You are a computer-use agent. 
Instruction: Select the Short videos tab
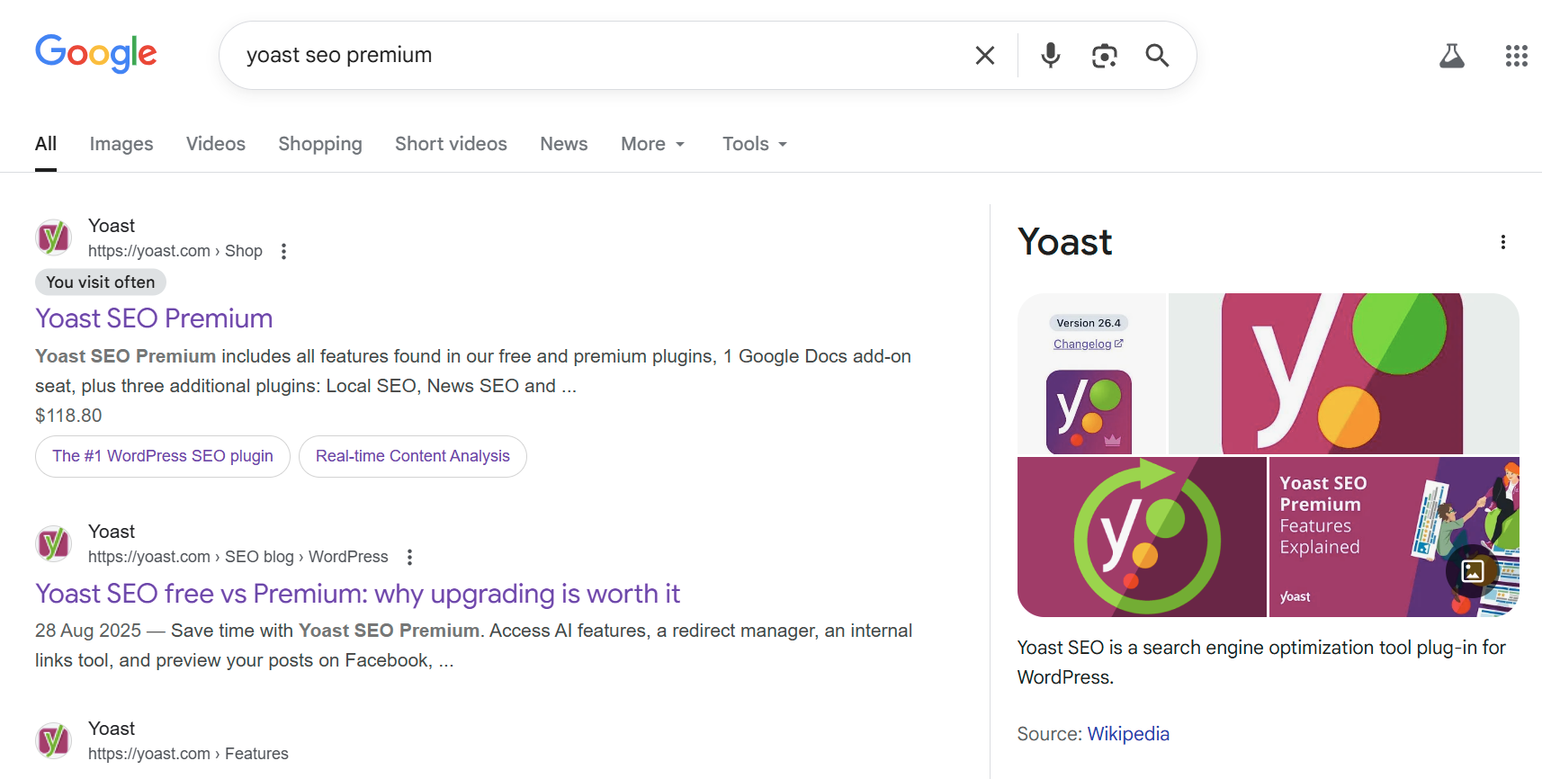(x=451, y=144)
